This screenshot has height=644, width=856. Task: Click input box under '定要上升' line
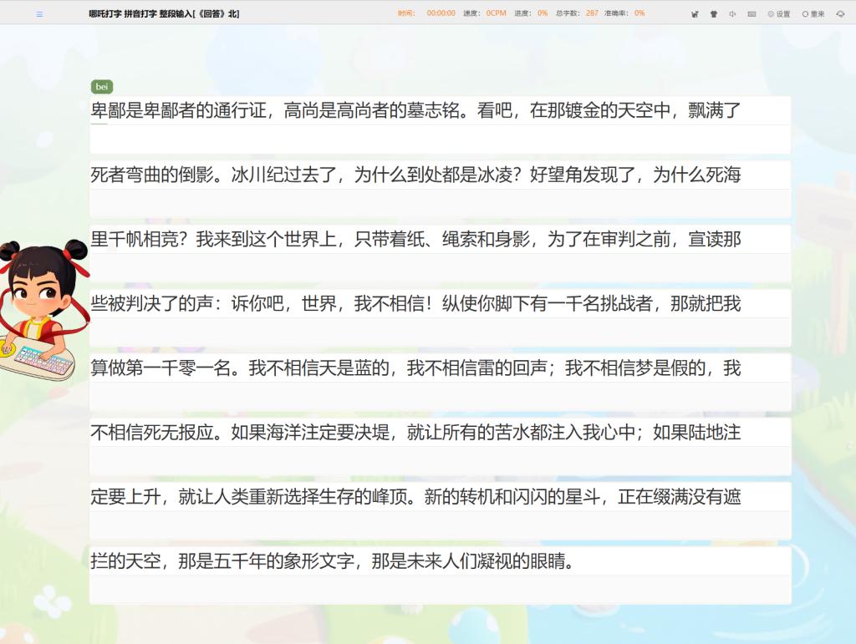point(440,525)
